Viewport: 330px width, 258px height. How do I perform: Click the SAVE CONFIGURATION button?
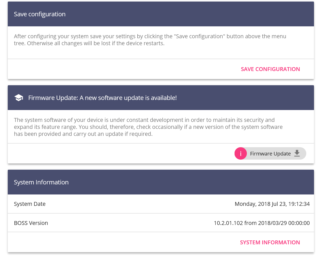(270, 69)
